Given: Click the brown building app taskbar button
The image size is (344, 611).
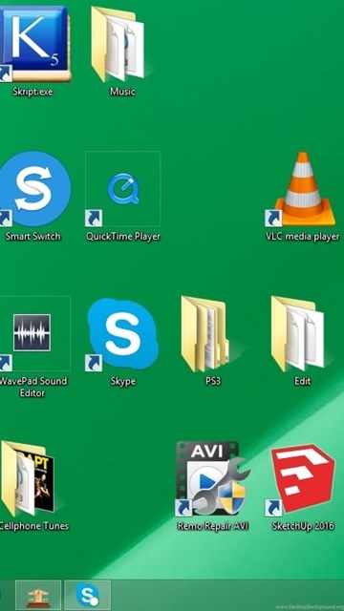Looking at the screenshot, I should [x=38, y=595].
